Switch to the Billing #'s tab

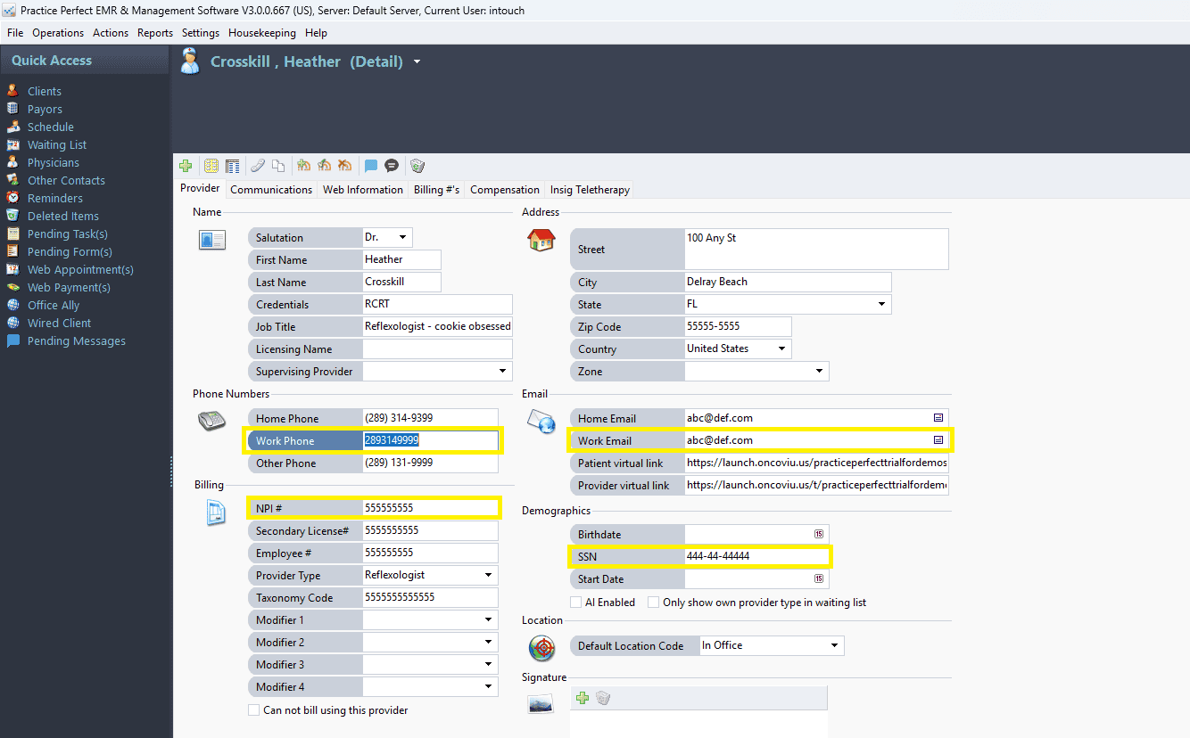(437, 190)
